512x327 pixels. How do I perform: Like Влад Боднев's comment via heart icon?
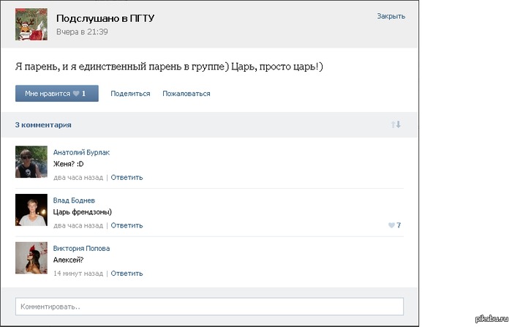391,225
